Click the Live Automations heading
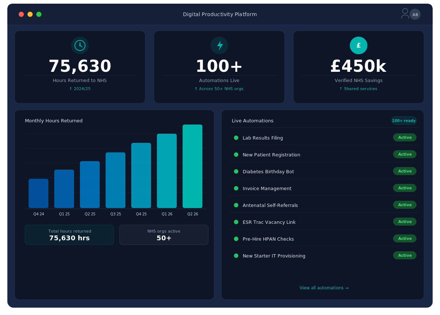The image size is (440, 315). click(253, 121)
